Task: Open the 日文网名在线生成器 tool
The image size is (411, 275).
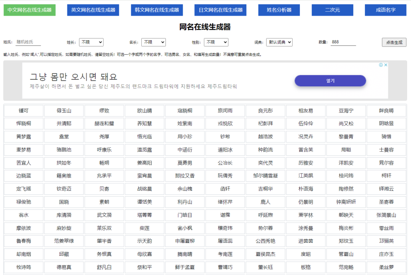Action: (x=220, y=10)
